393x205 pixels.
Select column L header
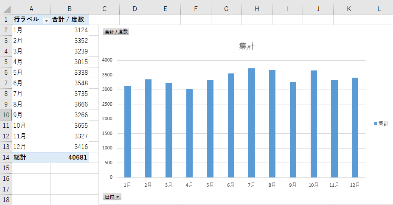pyautogui.click(x=379, y=8)
